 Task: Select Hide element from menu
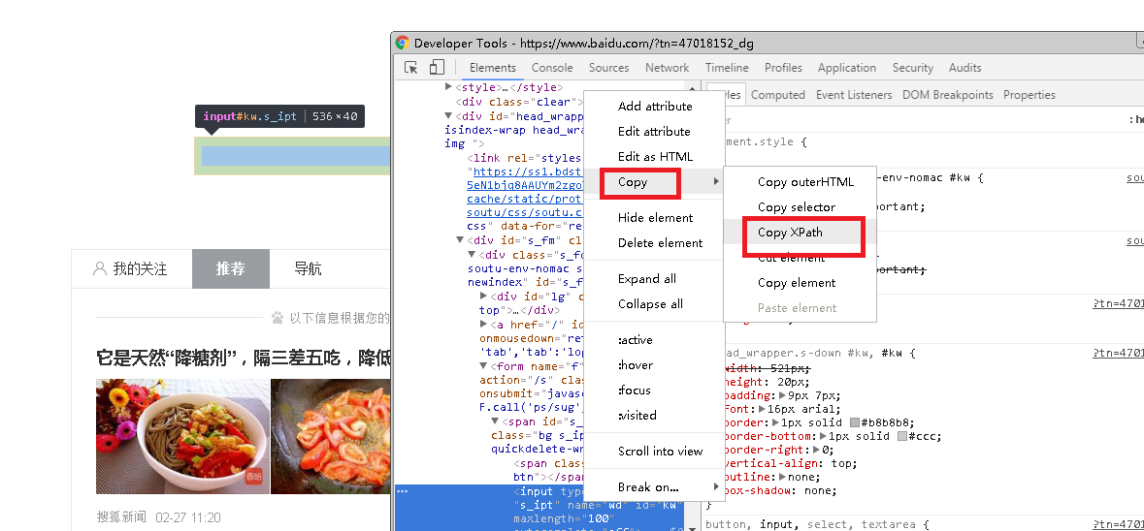pyautogui.click(x=654, y=218)
